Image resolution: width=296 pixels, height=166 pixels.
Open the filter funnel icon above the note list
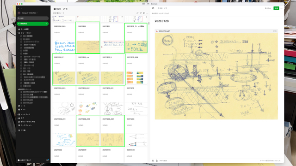141,13
